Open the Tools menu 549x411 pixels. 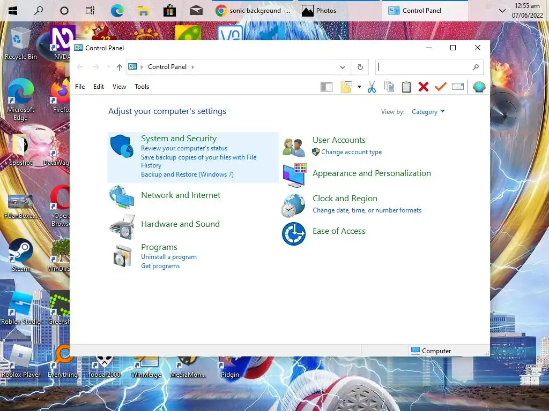(142, 87)
